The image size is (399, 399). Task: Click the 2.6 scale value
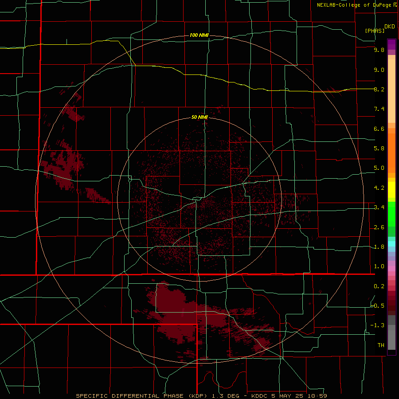[379, 227]
